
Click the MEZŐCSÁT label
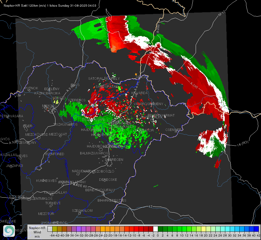(x=58, y=134)
